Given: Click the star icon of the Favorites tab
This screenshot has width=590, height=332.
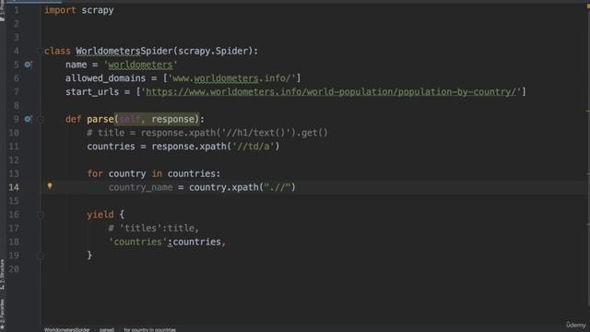Looking at the screenshot, I should click(x=2, y=328).
